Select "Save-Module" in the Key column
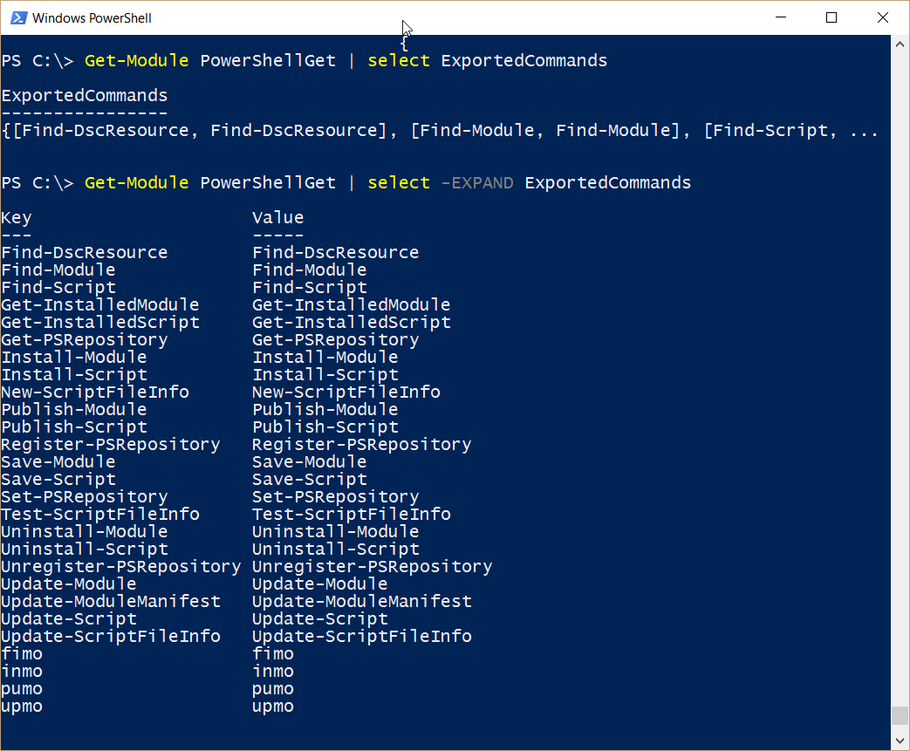Viewport: 910px width, 751px height. 58,462
